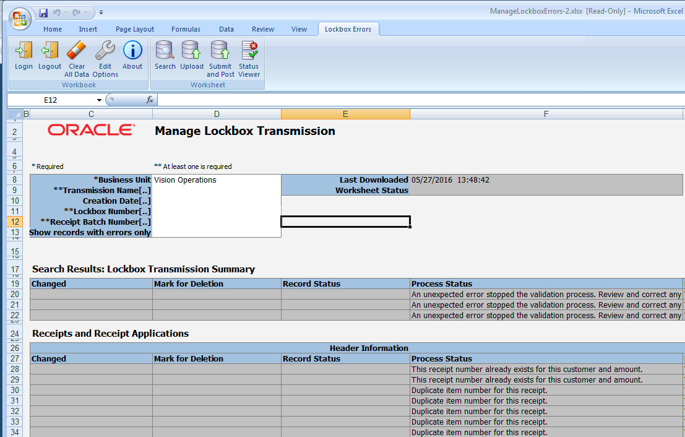Click the Header Information band
Viewport: 685px width, 437px height.
(357, 348)
